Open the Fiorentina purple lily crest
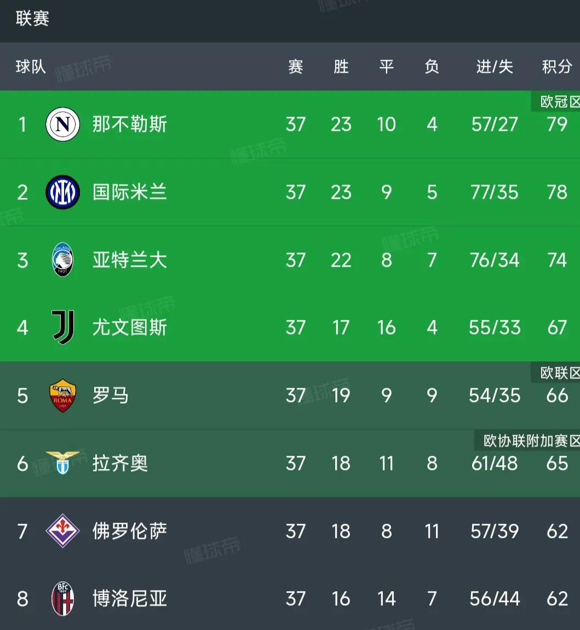The width and height of the screenshot is (580, 630). [62, 531]
